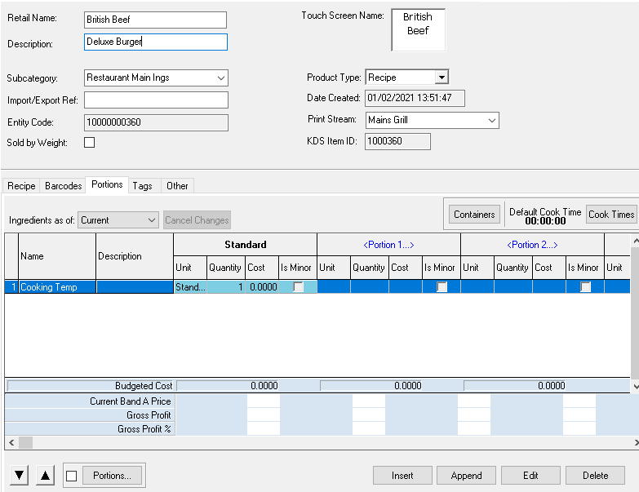Tick the Sold by Weight checkbox

coord(90,143)
